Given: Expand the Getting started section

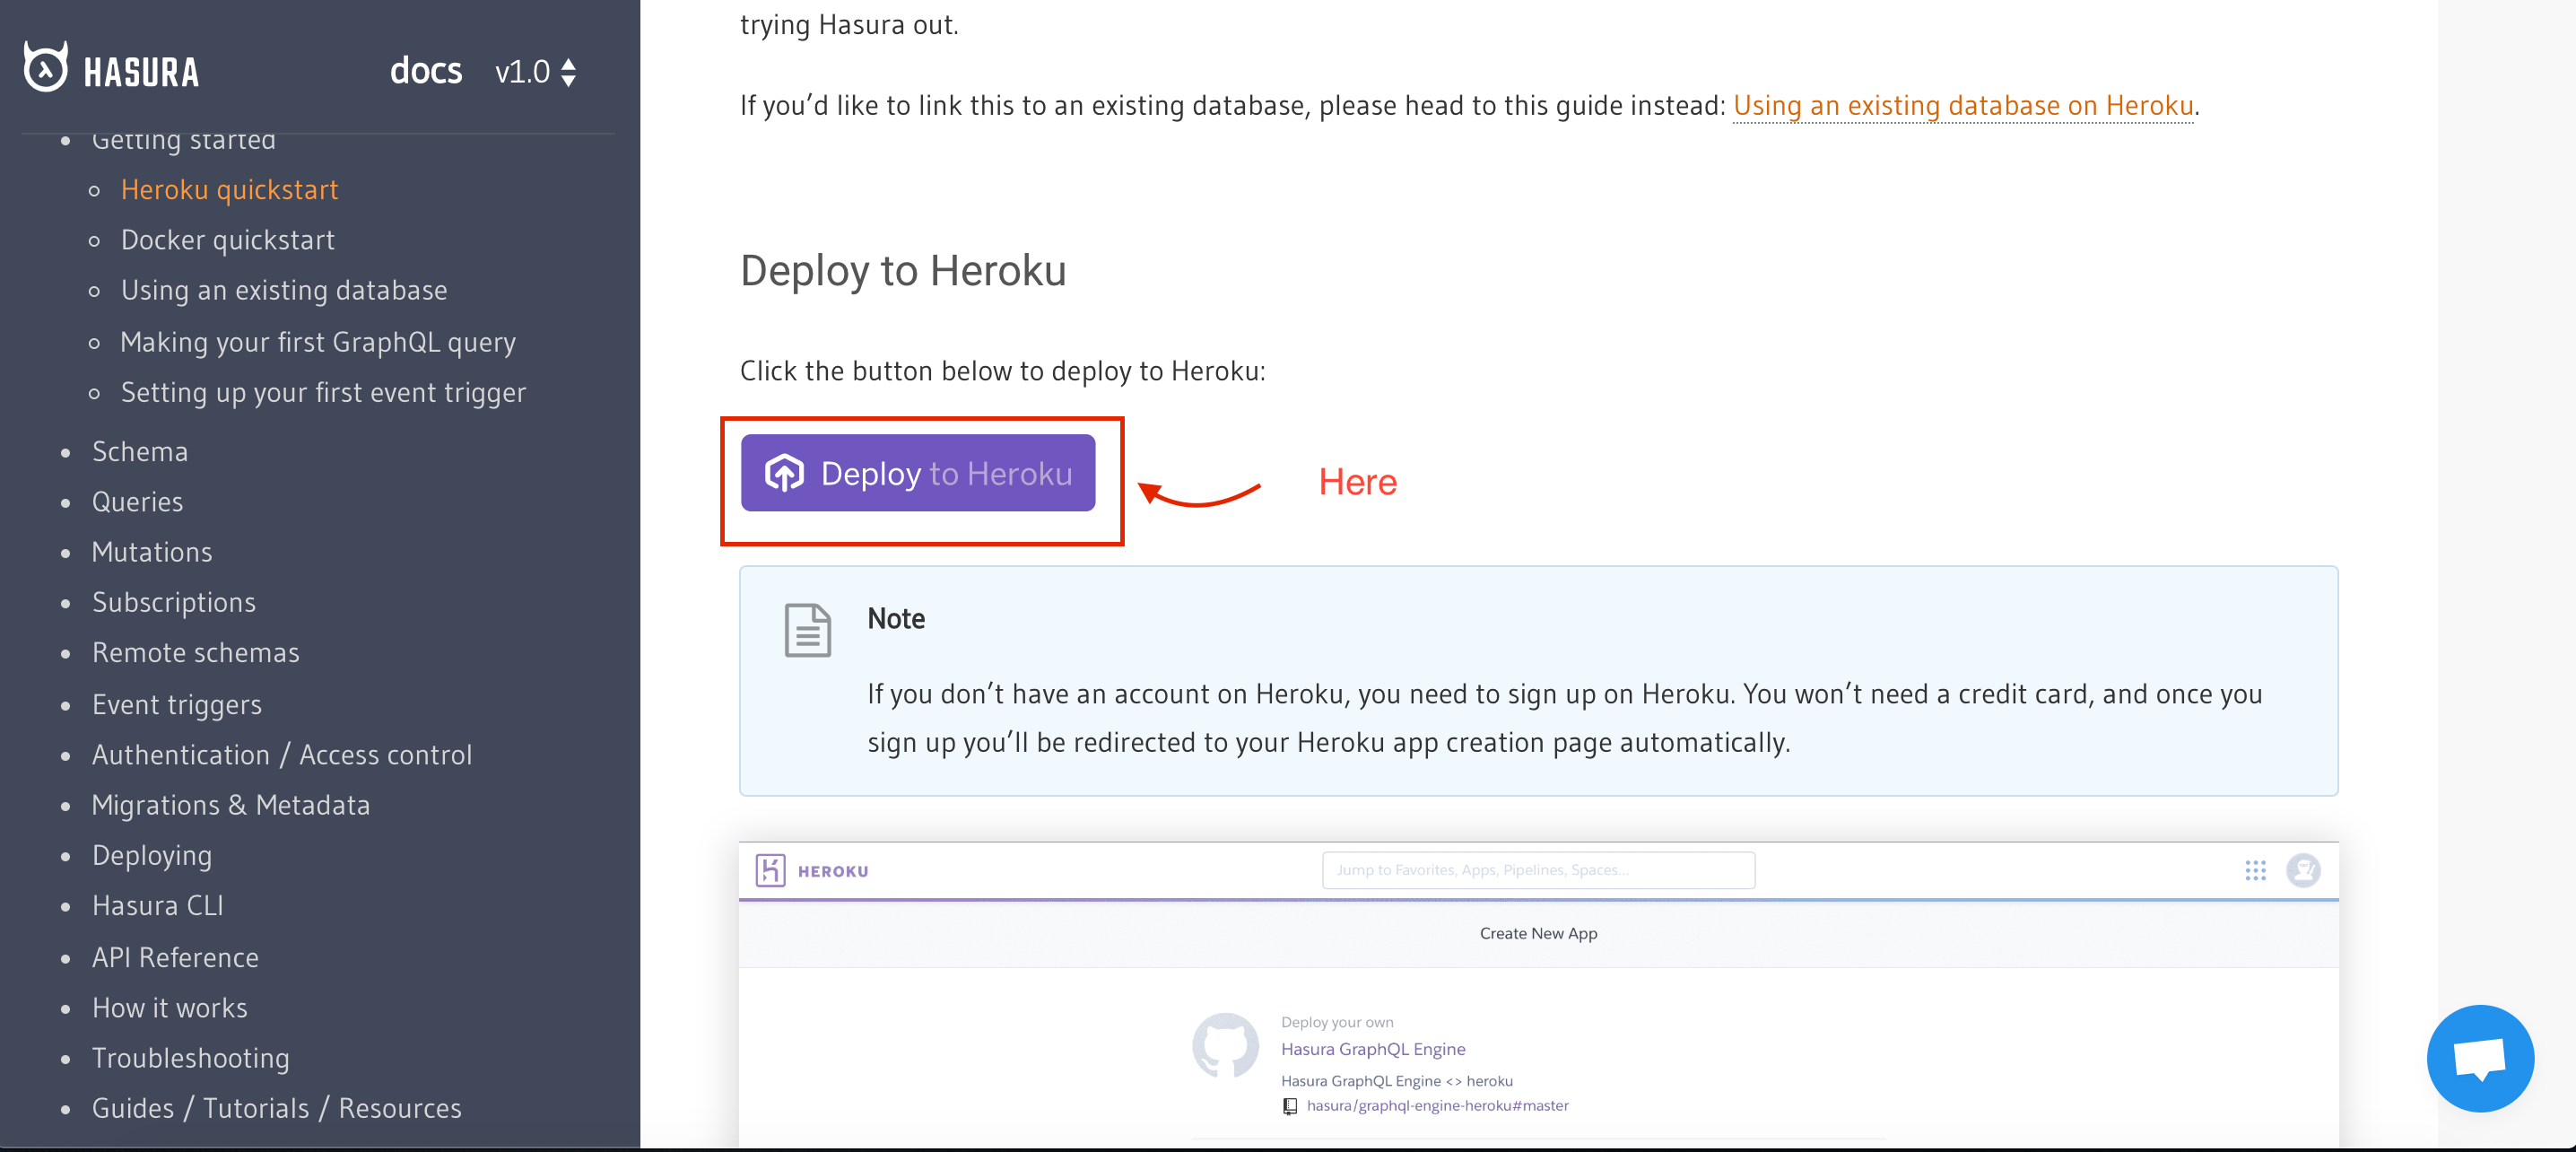Looking at the screenshot, I should (184, 140).
